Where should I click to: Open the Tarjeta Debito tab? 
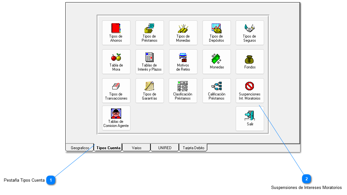click(x=194, y=148)
